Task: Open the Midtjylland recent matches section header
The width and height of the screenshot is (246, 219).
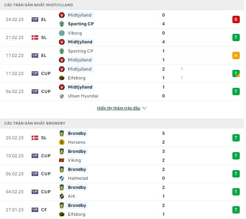Action: tap(39, 5)
